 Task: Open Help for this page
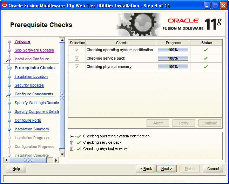pos(16,169)
